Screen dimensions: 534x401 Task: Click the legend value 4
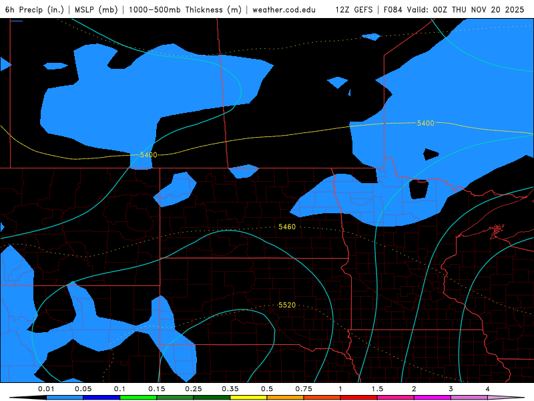[x=488, y=389]
